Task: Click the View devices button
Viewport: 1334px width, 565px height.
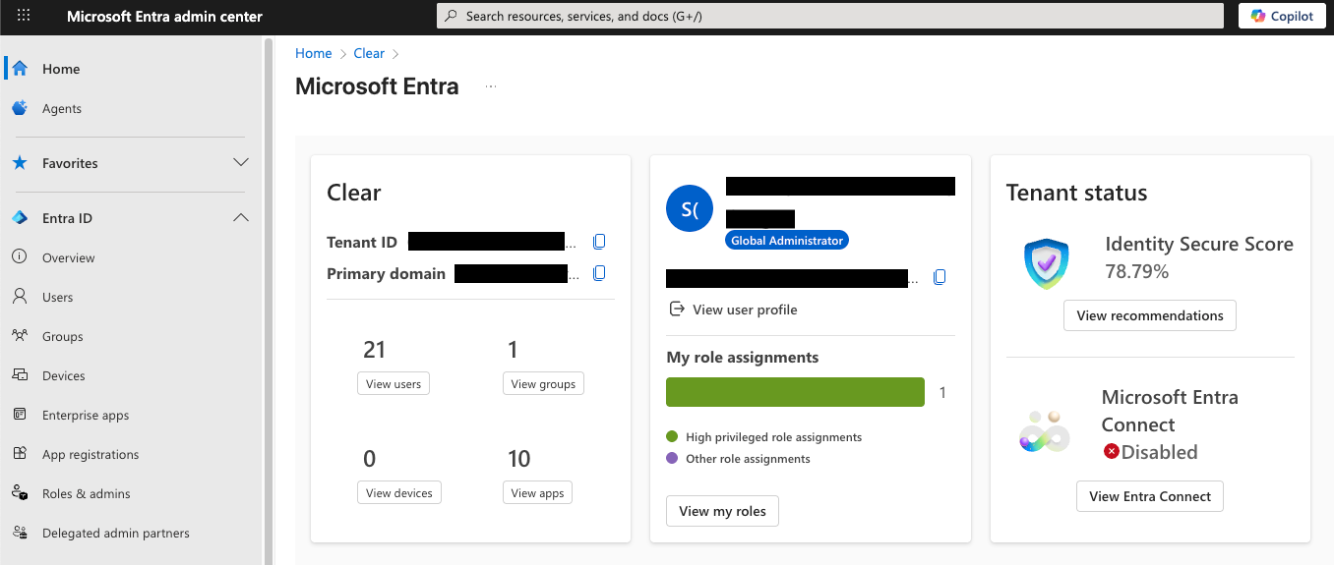Action: (399, 493)
